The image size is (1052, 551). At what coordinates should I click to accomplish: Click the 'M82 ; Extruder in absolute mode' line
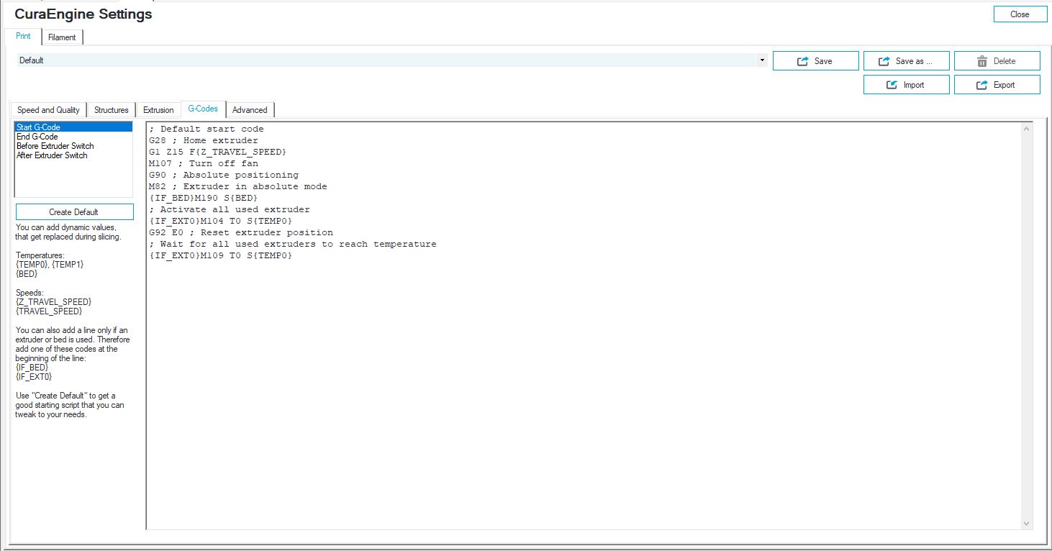click(237, 187)
